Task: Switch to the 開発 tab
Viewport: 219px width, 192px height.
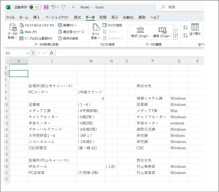Action: point(142,17)
